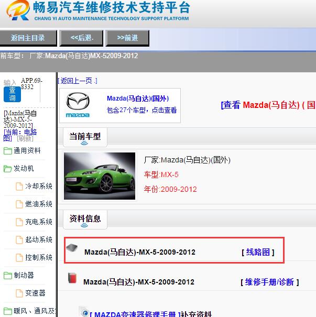Expand 制动器 in the tree
This screenshot has height=317, width=316.
coord(24,275)
